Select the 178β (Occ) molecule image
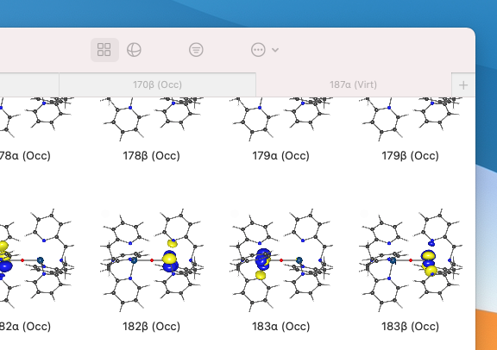 152,119
